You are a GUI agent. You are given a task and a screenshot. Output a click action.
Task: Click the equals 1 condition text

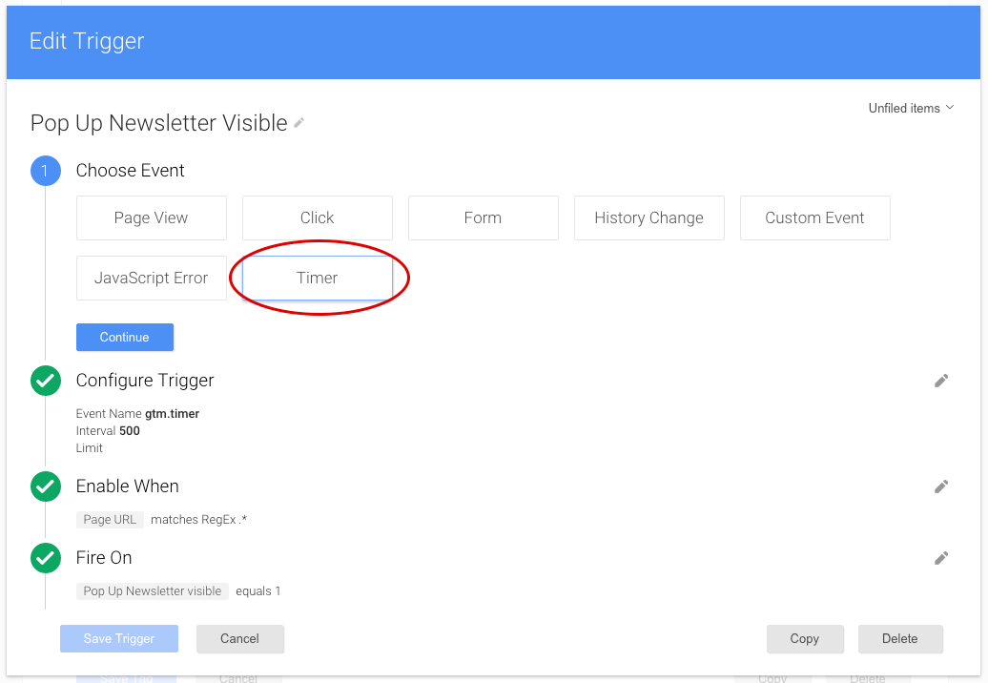(258, 591)
